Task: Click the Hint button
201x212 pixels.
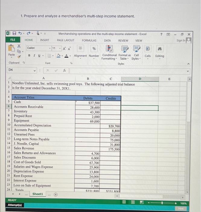Action: pyautogui.click(x=181, y=208)
